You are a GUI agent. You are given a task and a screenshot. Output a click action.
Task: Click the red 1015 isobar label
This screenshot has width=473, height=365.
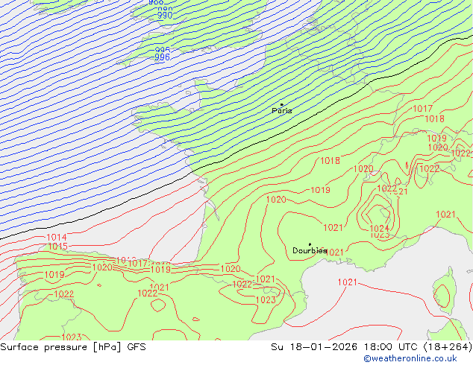pos(58,247)
